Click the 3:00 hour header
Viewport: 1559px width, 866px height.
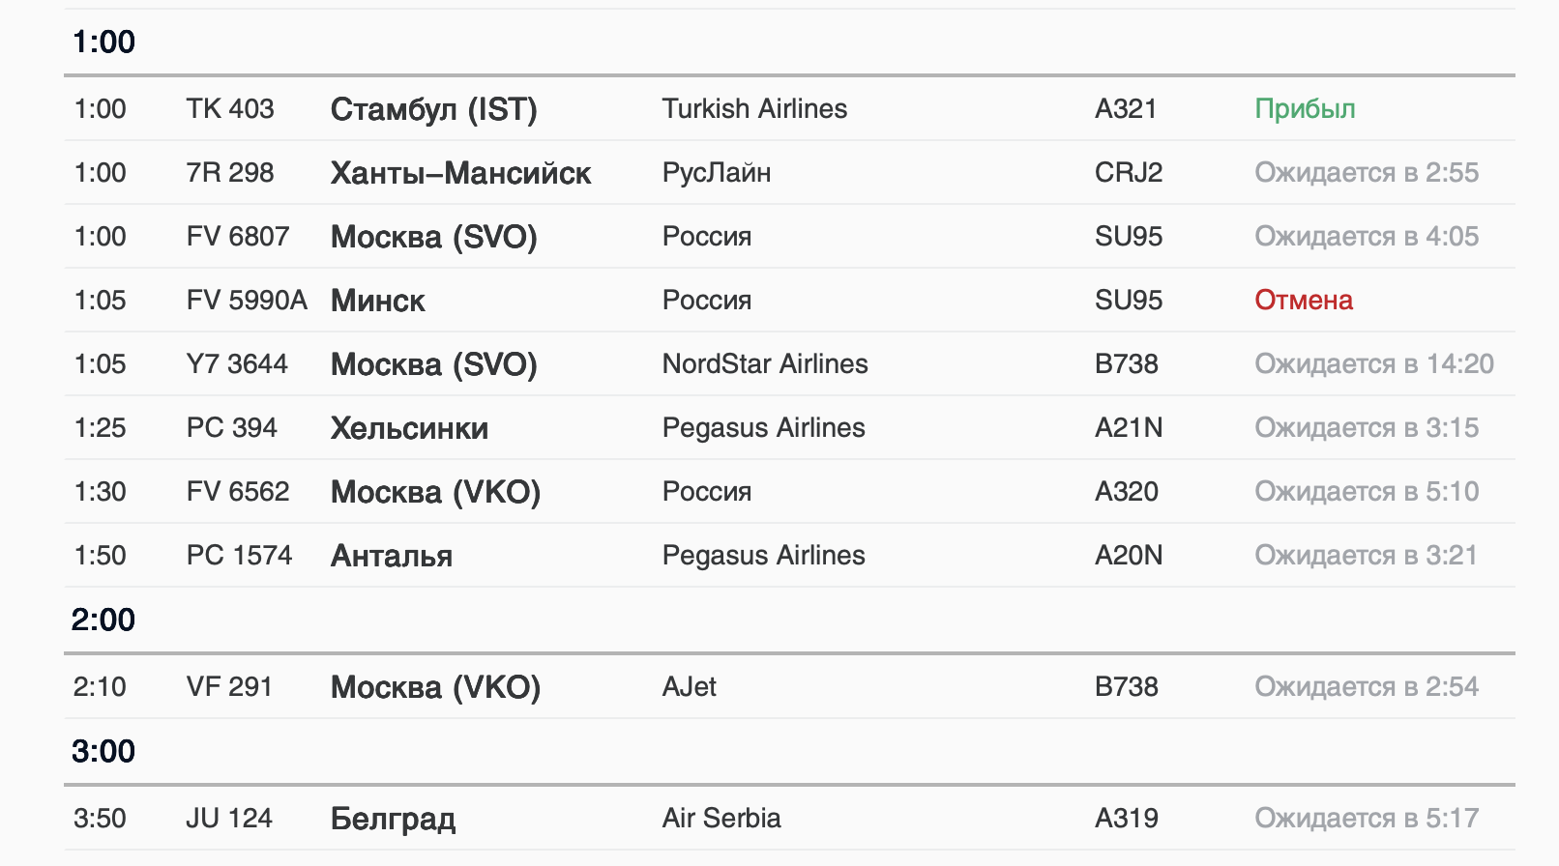pos(103,751)
